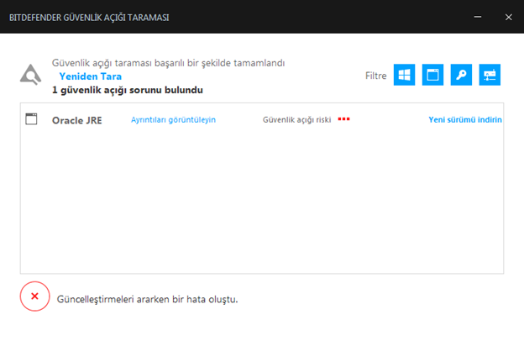Minimize the Bitdefender scan window

click(x=478, y=17)
